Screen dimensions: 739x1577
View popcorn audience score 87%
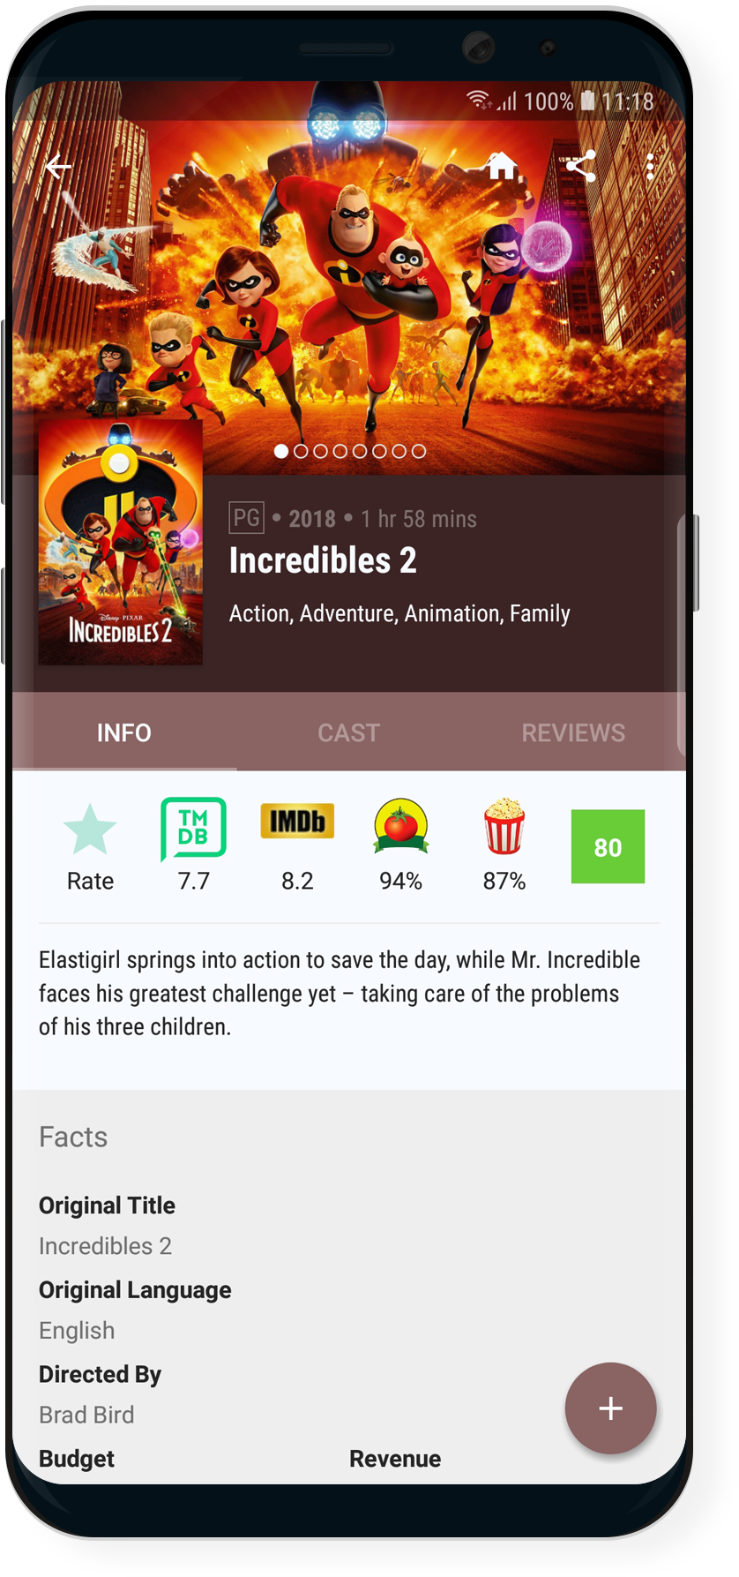point(504,845)
